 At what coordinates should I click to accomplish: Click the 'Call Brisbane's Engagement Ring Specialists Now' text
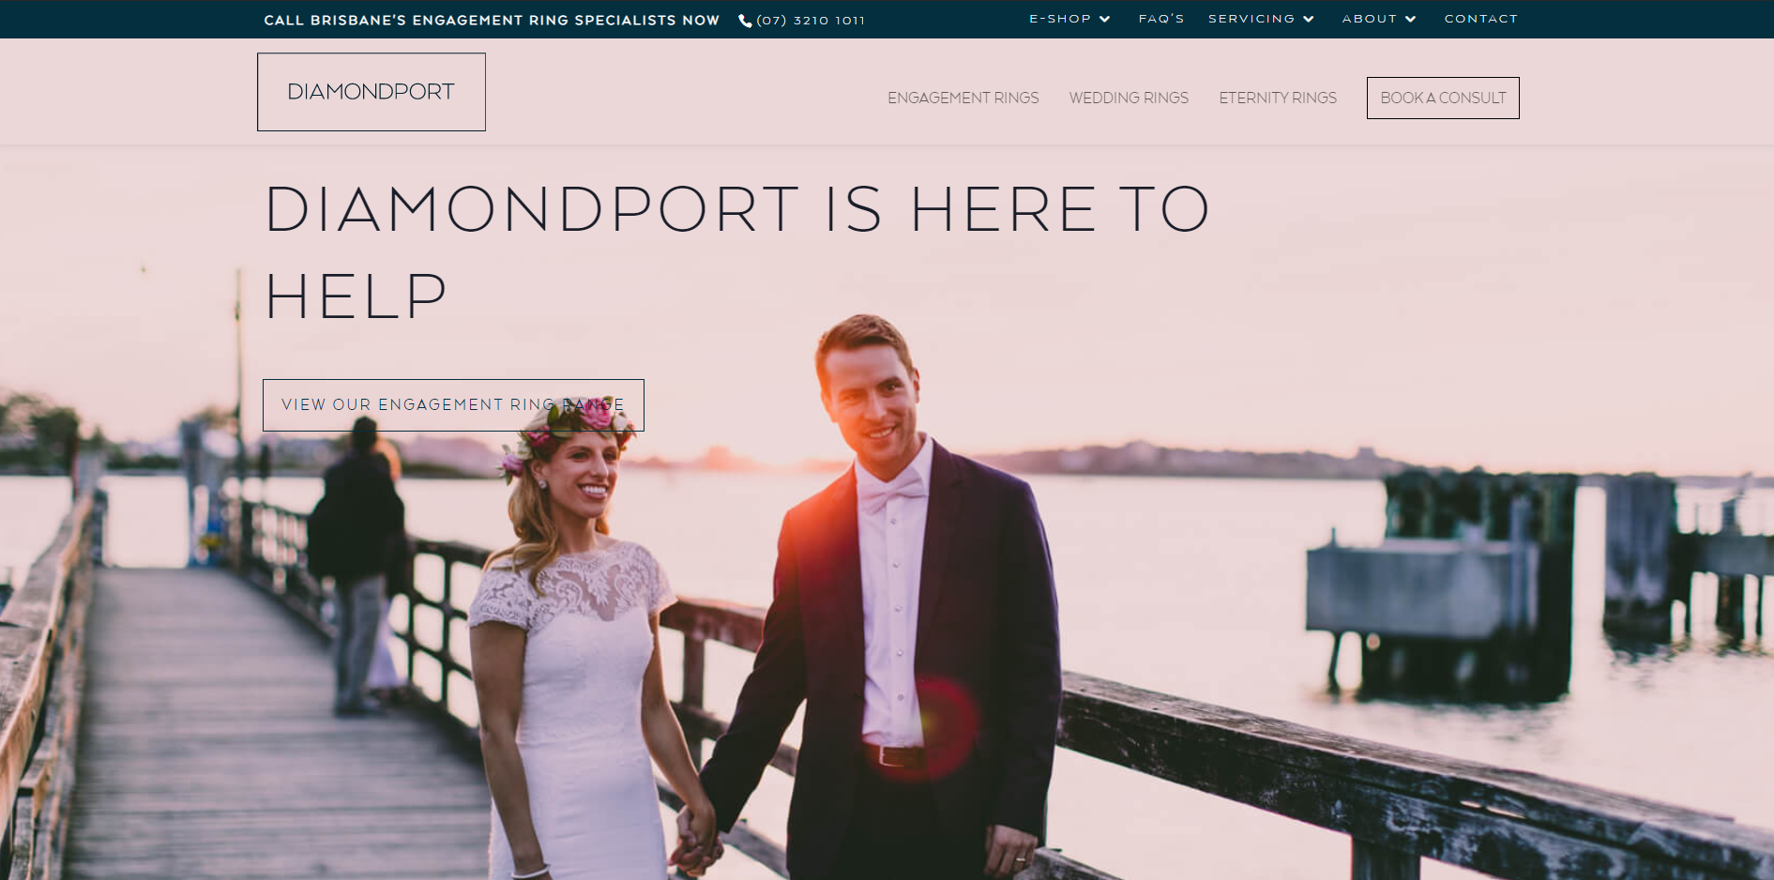(492, 21)
